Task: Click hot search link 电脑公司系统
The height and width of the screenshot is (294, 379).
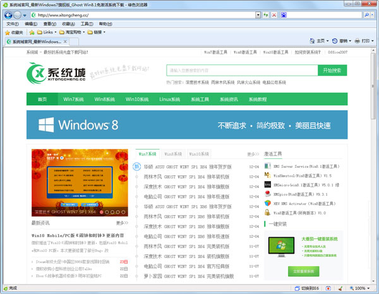Action: (274, 83)
